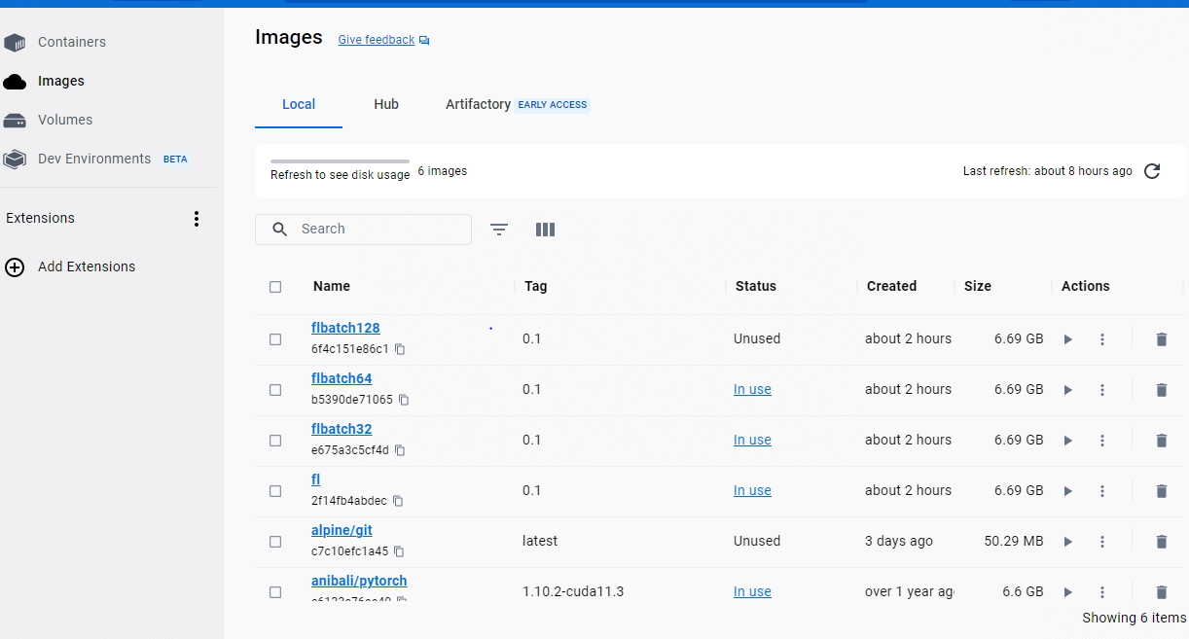
Task: Open the 'In use' link for flbatch32
Action: pyautogui.click(x=752, y=441)
